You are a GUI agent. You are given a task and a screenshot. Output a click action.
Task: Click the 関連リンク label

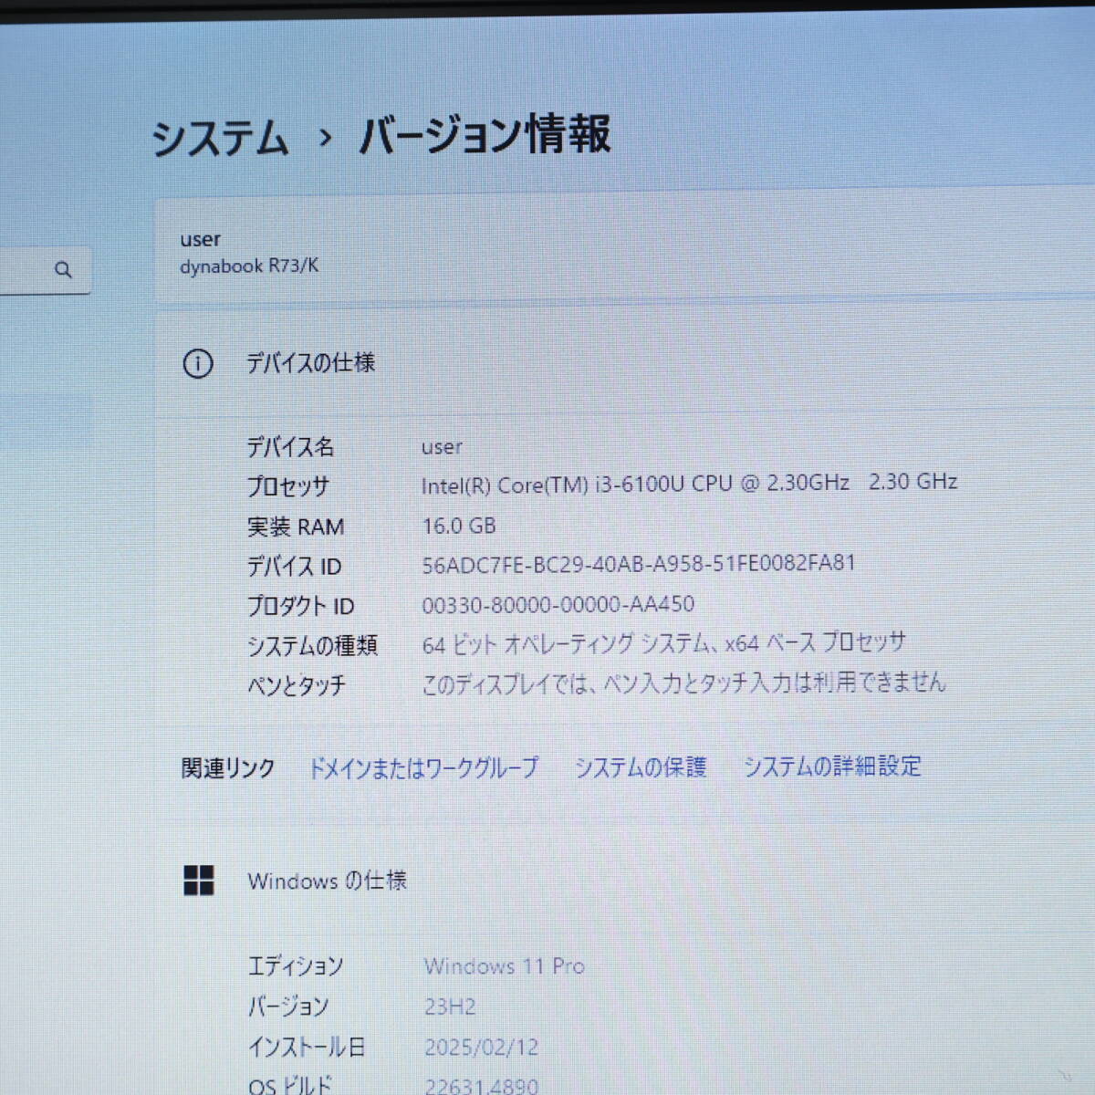click(228, 769)
